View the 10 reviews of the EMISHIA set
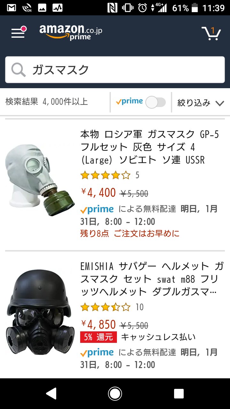This screenshot has width=230, height=409. coord(140,307)
